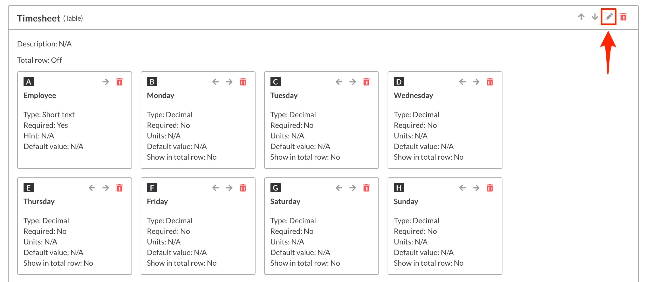The height and width of the screenshot is (282, 646).
Task: Move Timesheet table down with arrow
Action: 595,17
